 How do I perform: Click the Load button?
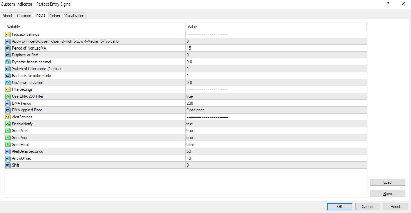click(x=387, y=182)
